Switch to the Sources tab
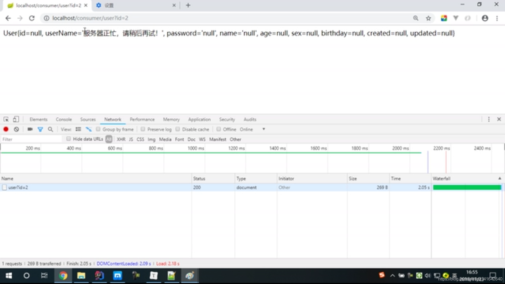Screen dimensions: 505x284 (x=88, y=119)
